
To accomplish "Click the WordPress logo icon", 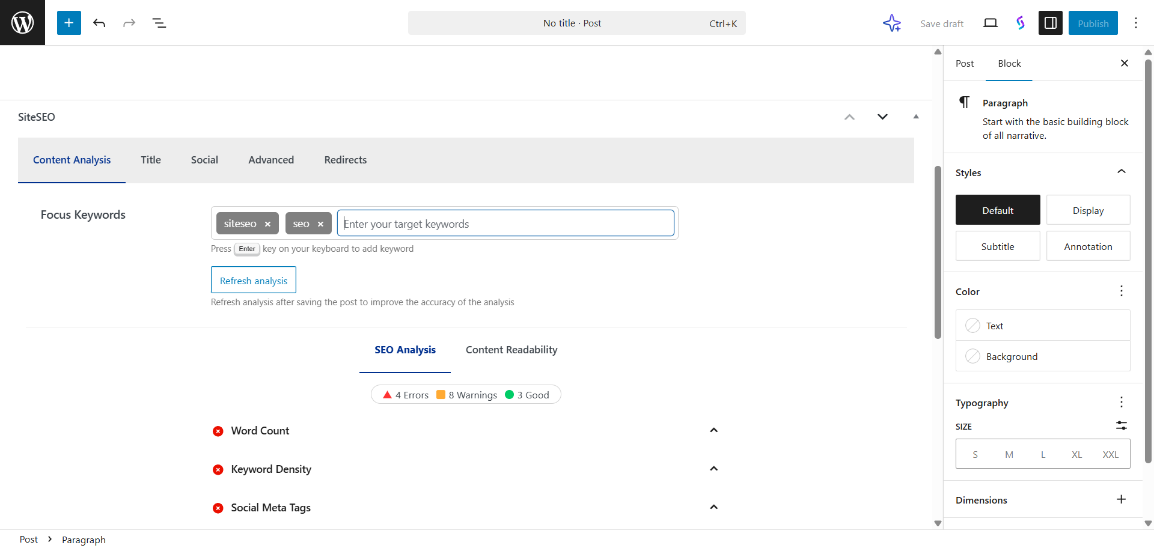I will 22,23.
